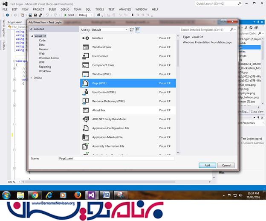This screenshot has height=221, width=266.
Task: Click the Visual Studio logo icon
Action: (x=5, y=4)
